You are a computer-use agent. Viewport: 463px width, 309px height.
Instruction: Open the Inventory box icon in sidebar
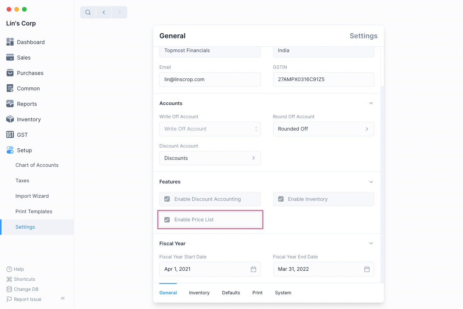click(10, 119)
